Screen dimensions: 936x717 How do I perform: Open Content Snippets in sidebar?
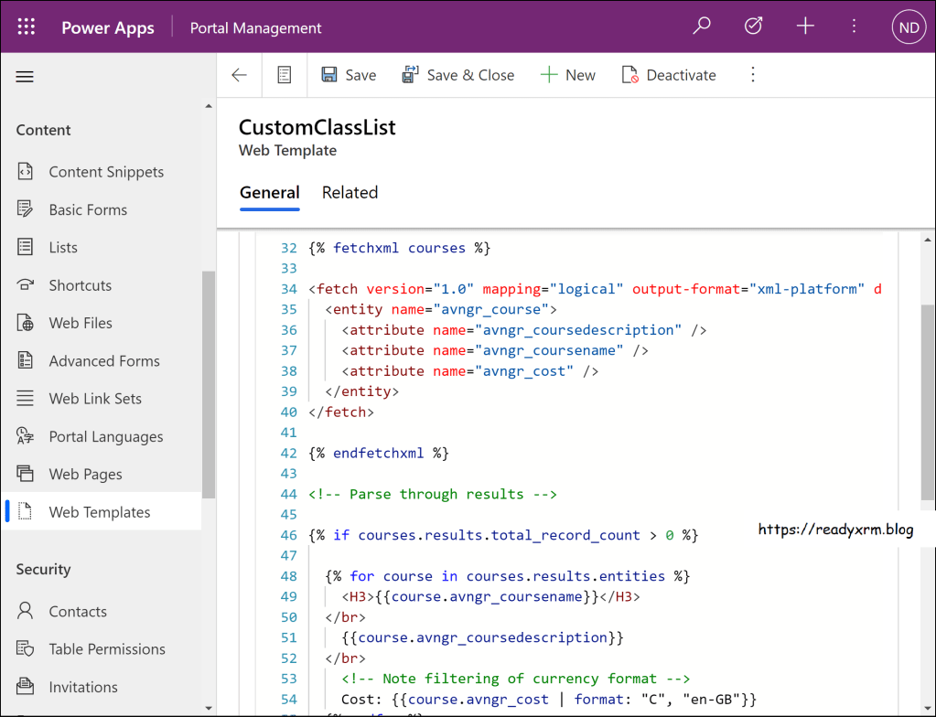[x=106, y=172]
